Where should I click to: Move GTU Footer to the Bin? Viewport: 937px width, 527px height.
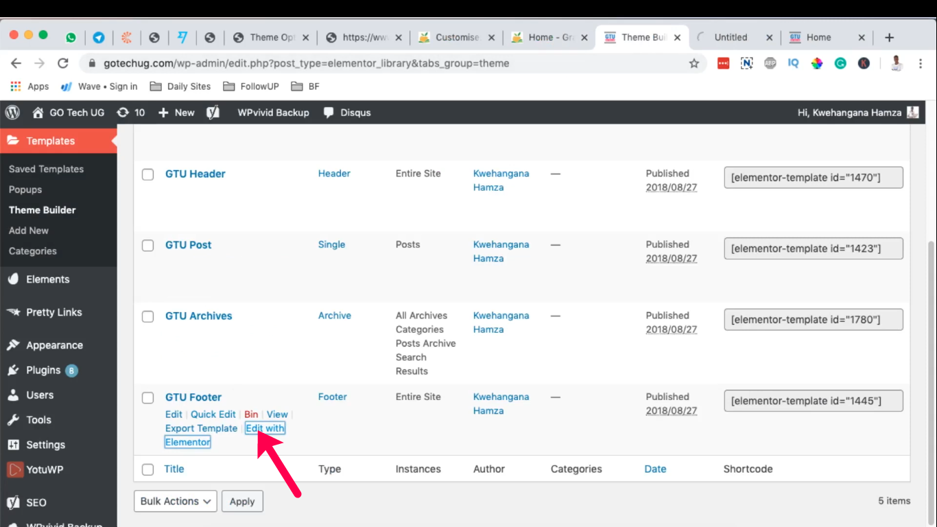coord(251,414)
